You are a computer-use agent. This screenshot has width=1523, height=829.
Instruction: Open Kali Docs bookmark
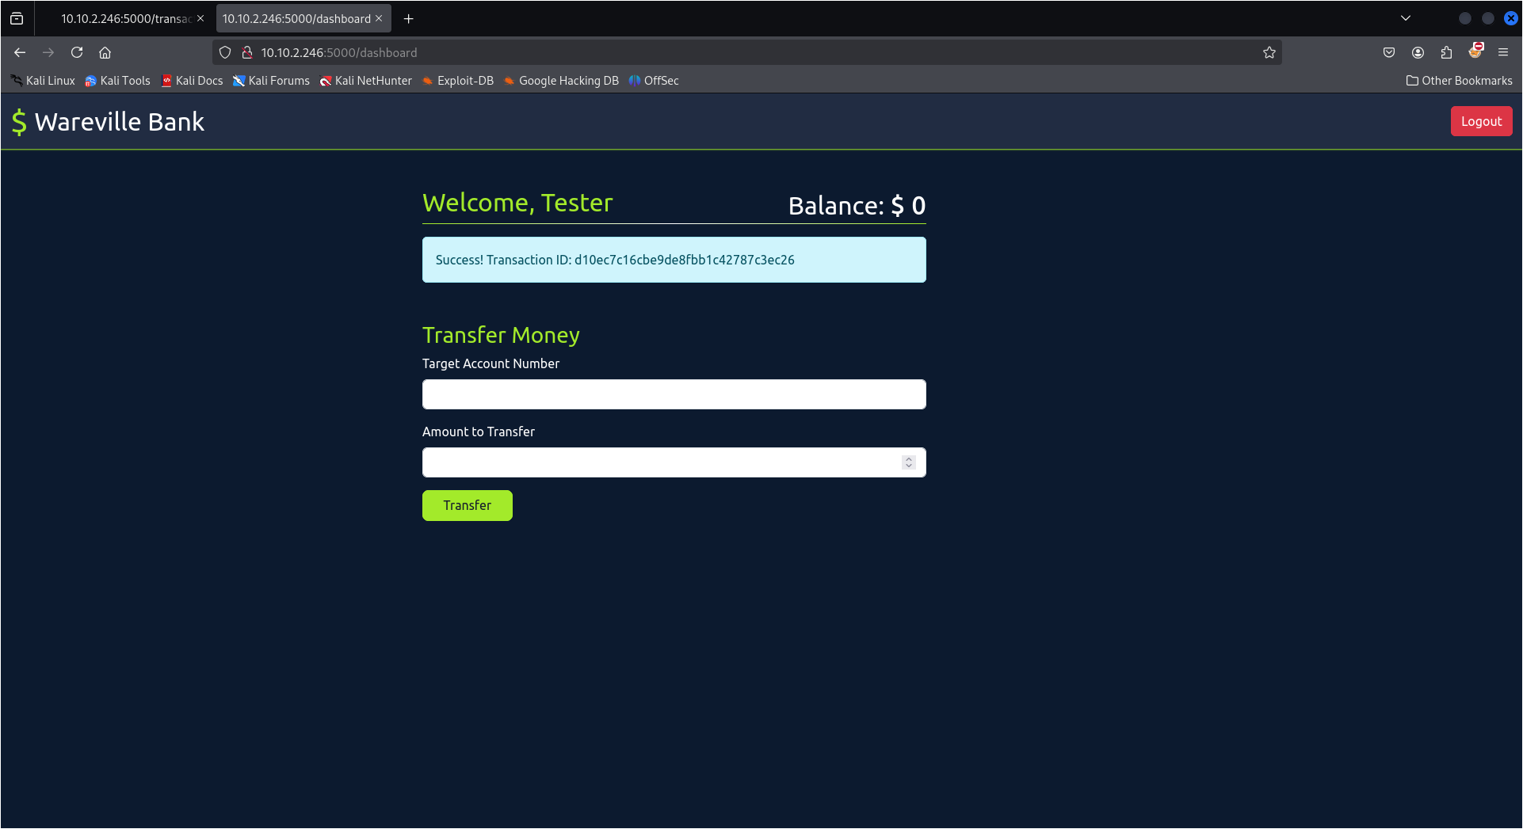[x=192, y=81]
